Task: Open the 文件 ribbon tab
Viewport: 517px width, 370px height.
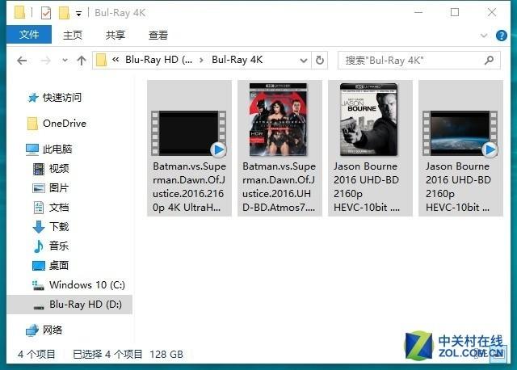Action: pyautogui.click(x=29, y=34)
